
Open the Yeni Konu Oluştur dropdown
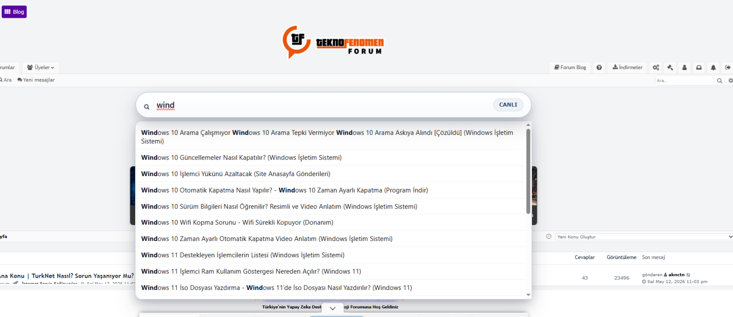point(644,237)
